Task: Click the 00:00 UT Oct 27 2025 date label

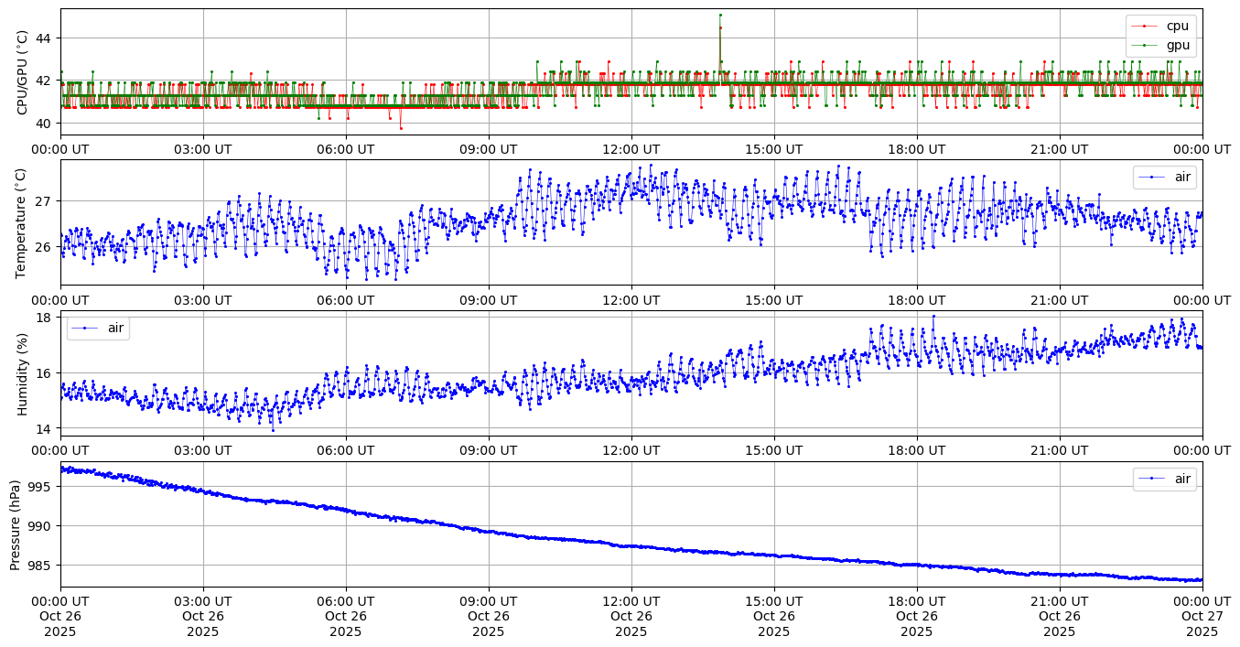Action: coord(1202,615)
